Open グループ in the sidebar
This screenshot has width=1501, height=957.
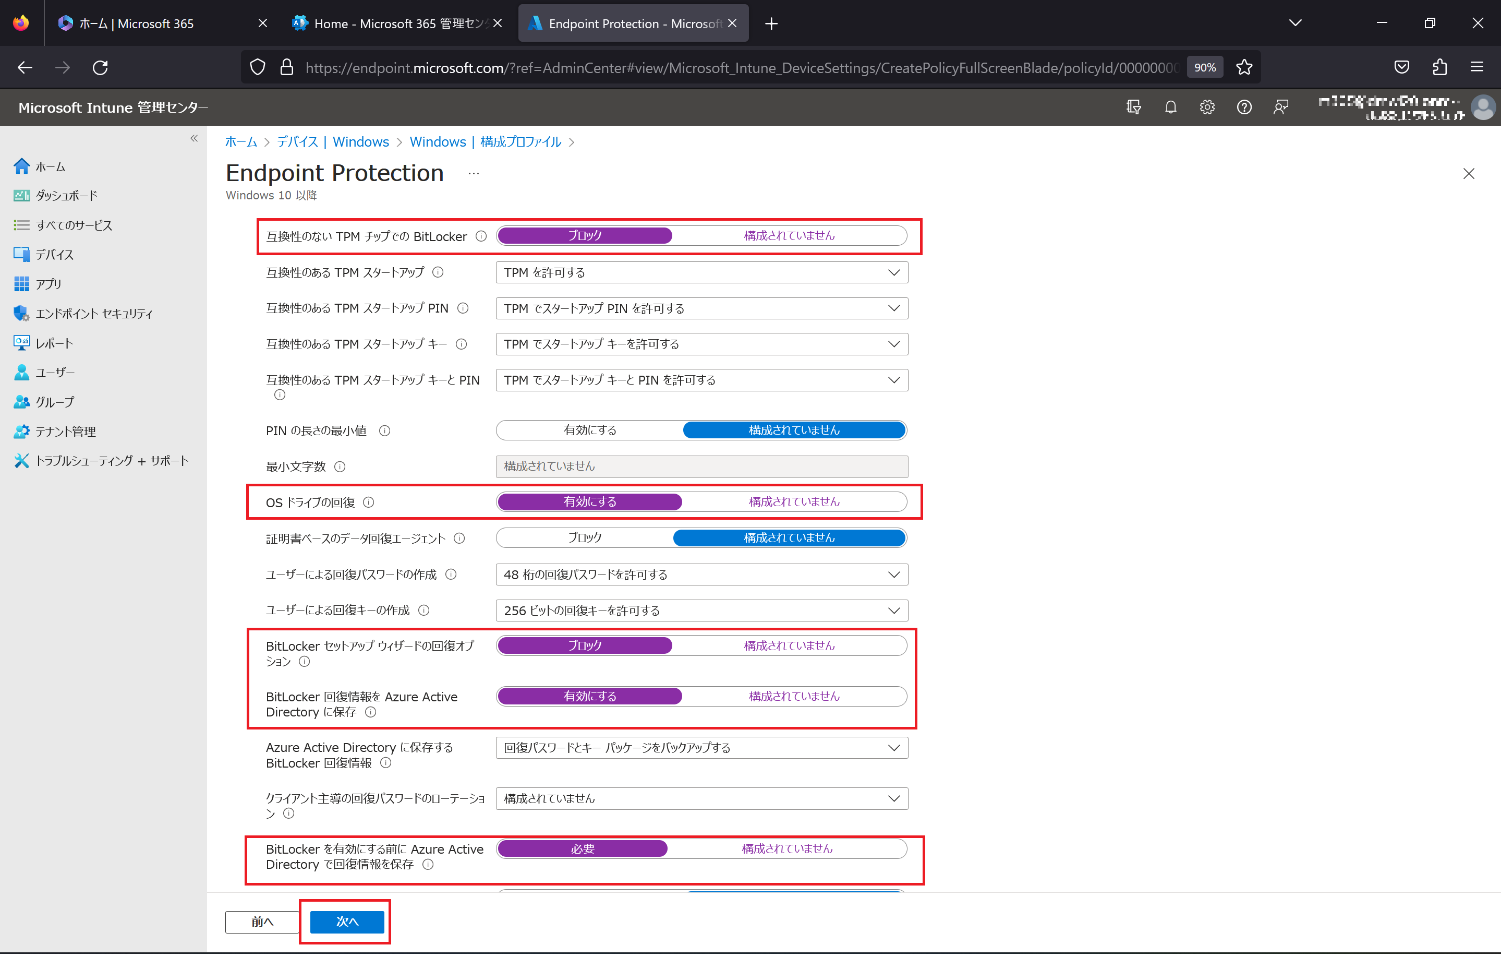tap(43, 402)
